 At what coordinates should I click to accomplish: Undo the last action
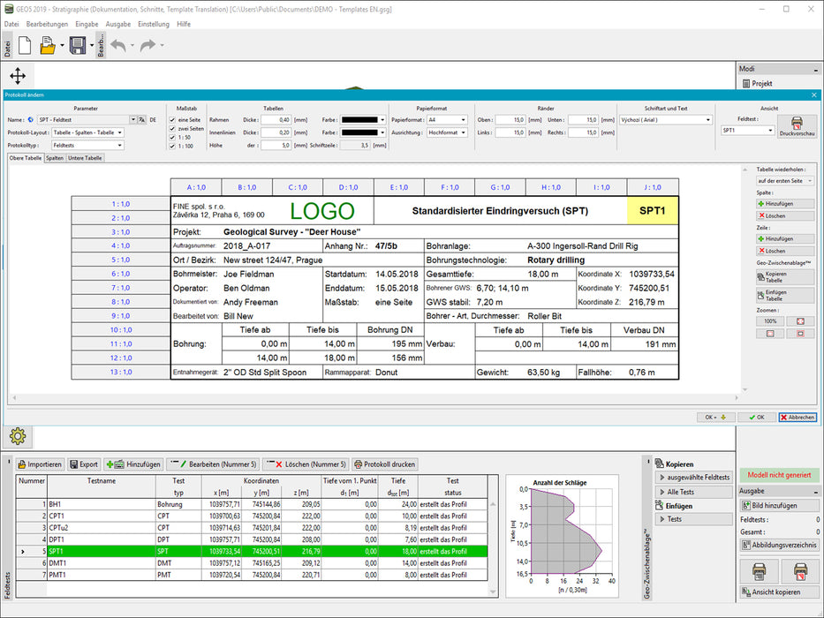pos(117,45)
